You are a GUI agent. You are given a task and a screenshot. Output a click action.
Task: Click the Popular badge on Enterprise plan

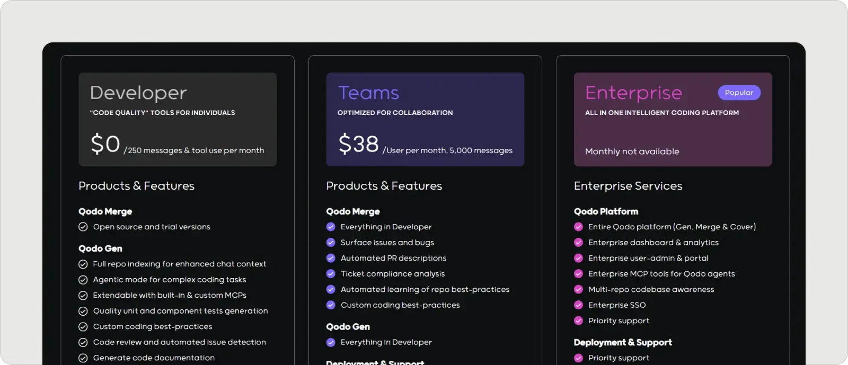(739, 93)
